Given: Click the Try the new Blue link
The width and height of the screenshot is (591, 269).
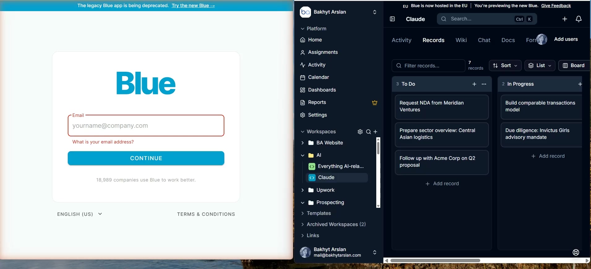Looking at the screenshot, I should [193, 6].
